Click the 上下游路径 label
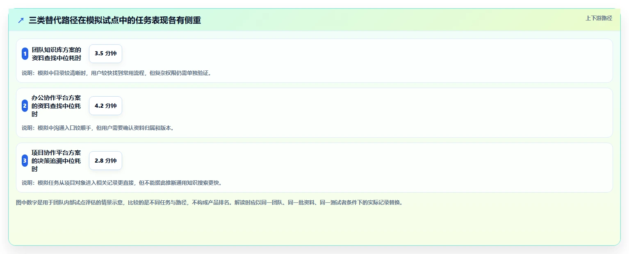 click(x=599, y=18)
